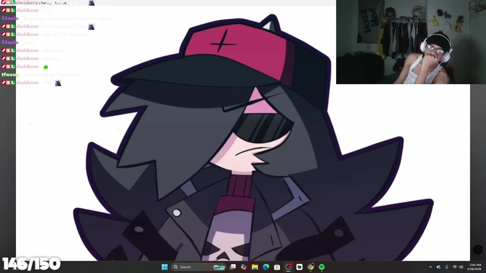
Task: Click the microphone in-use tray icon
Action: click(447, 267)
